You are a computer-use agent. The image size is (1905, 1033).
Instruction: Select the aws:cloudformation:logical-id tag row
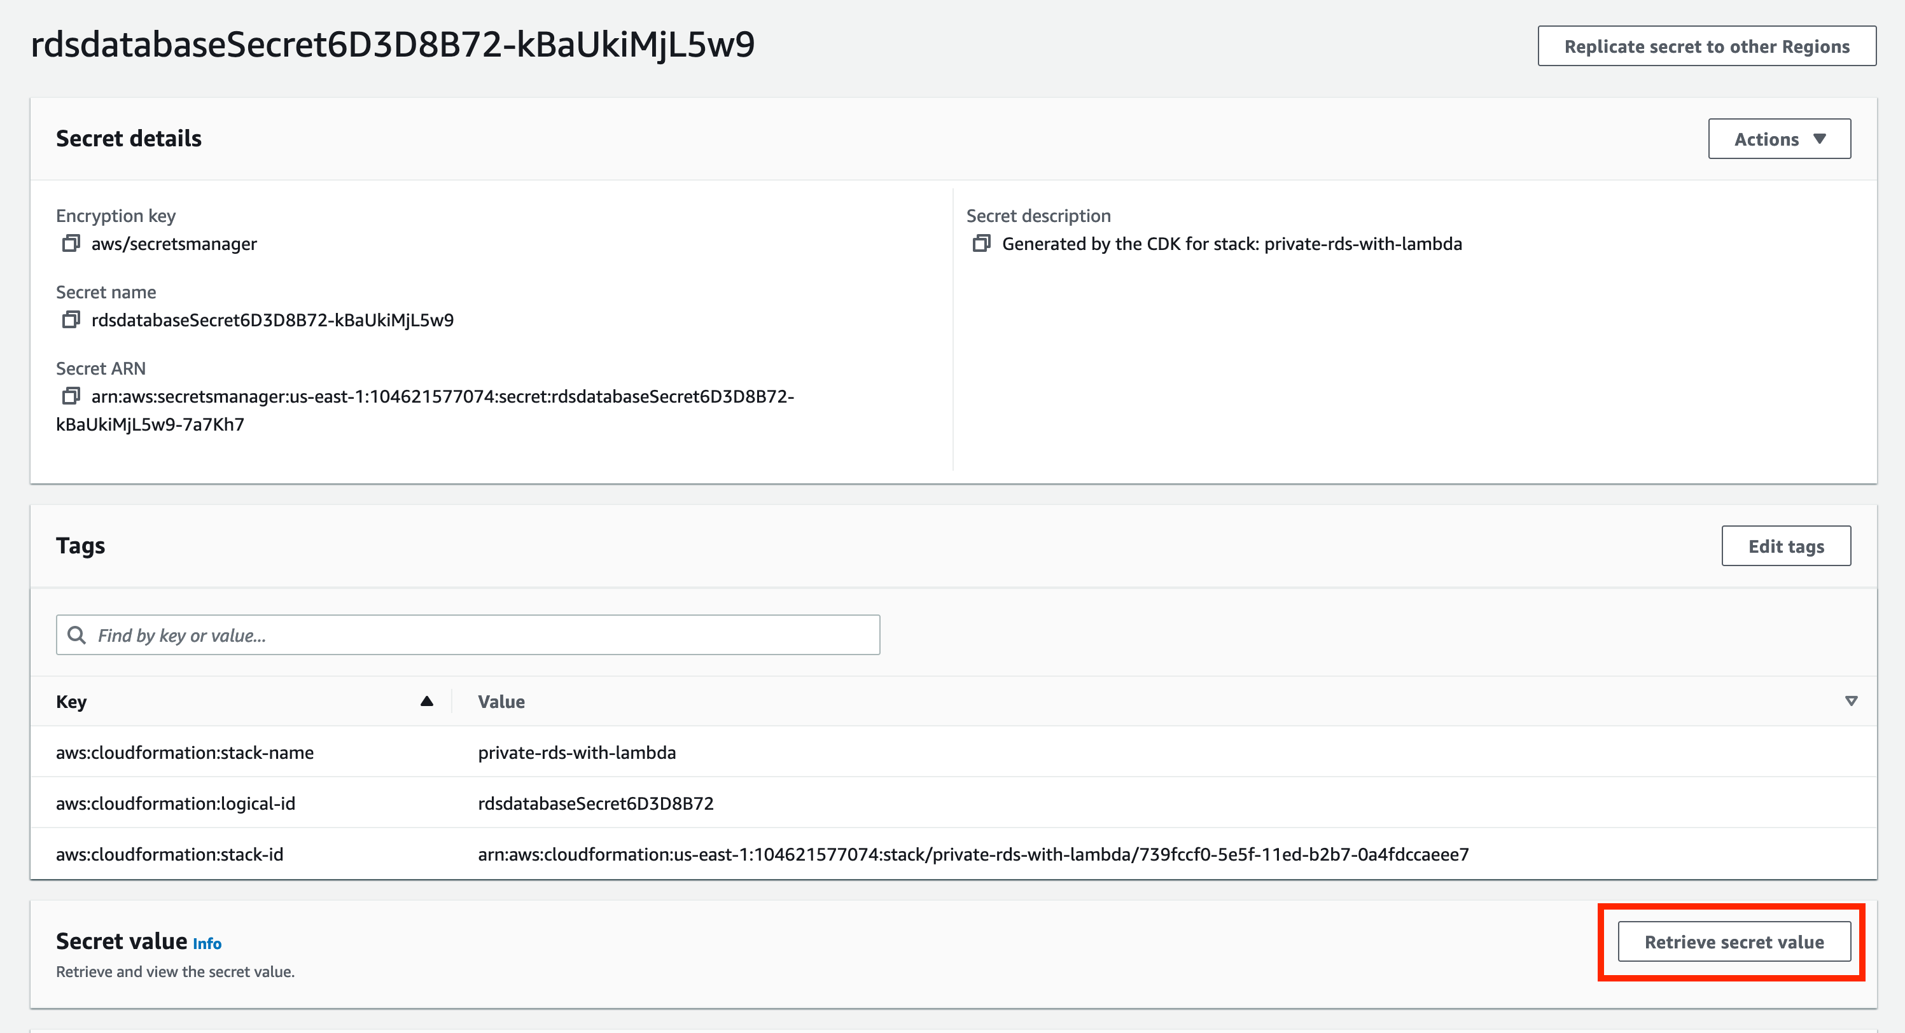click(x=175, y=803)
